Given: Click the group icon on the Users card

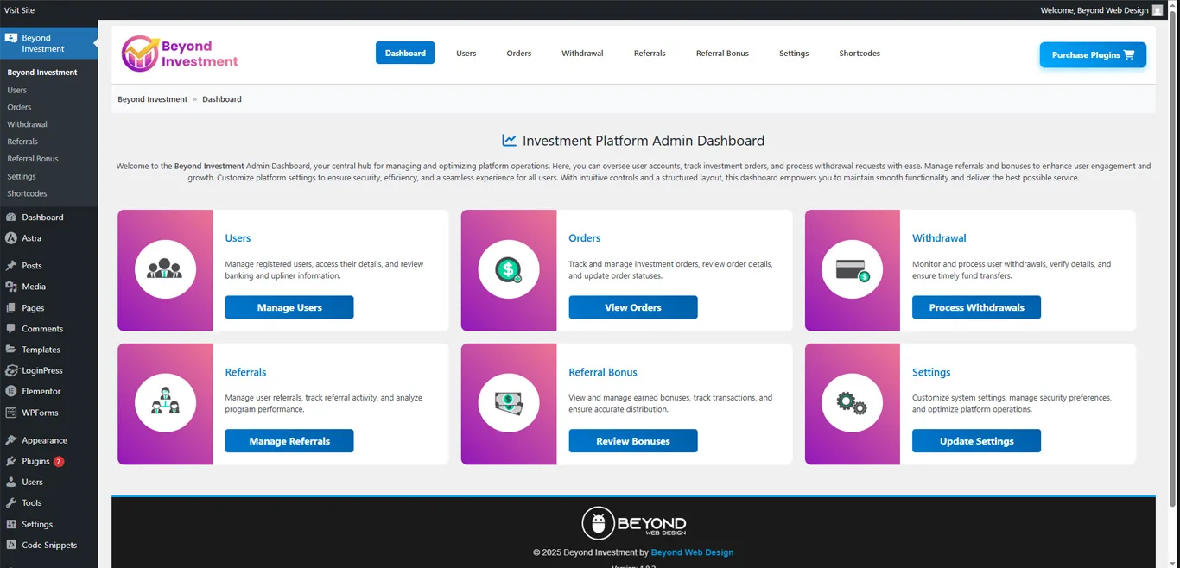Looking at the screenshot, I should pyautogui.click(x=165, y=270).
